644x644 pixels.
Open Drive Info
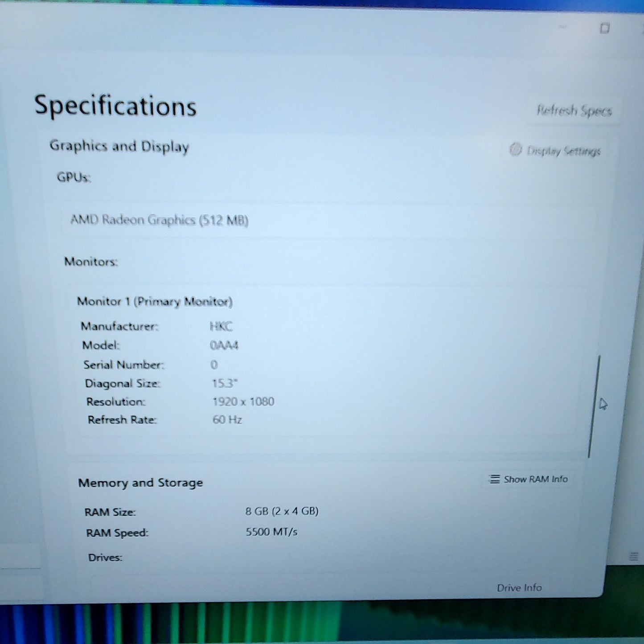point(519,588)
